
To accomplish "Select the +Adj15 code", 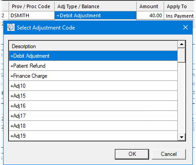I will (x=93, y=96).
